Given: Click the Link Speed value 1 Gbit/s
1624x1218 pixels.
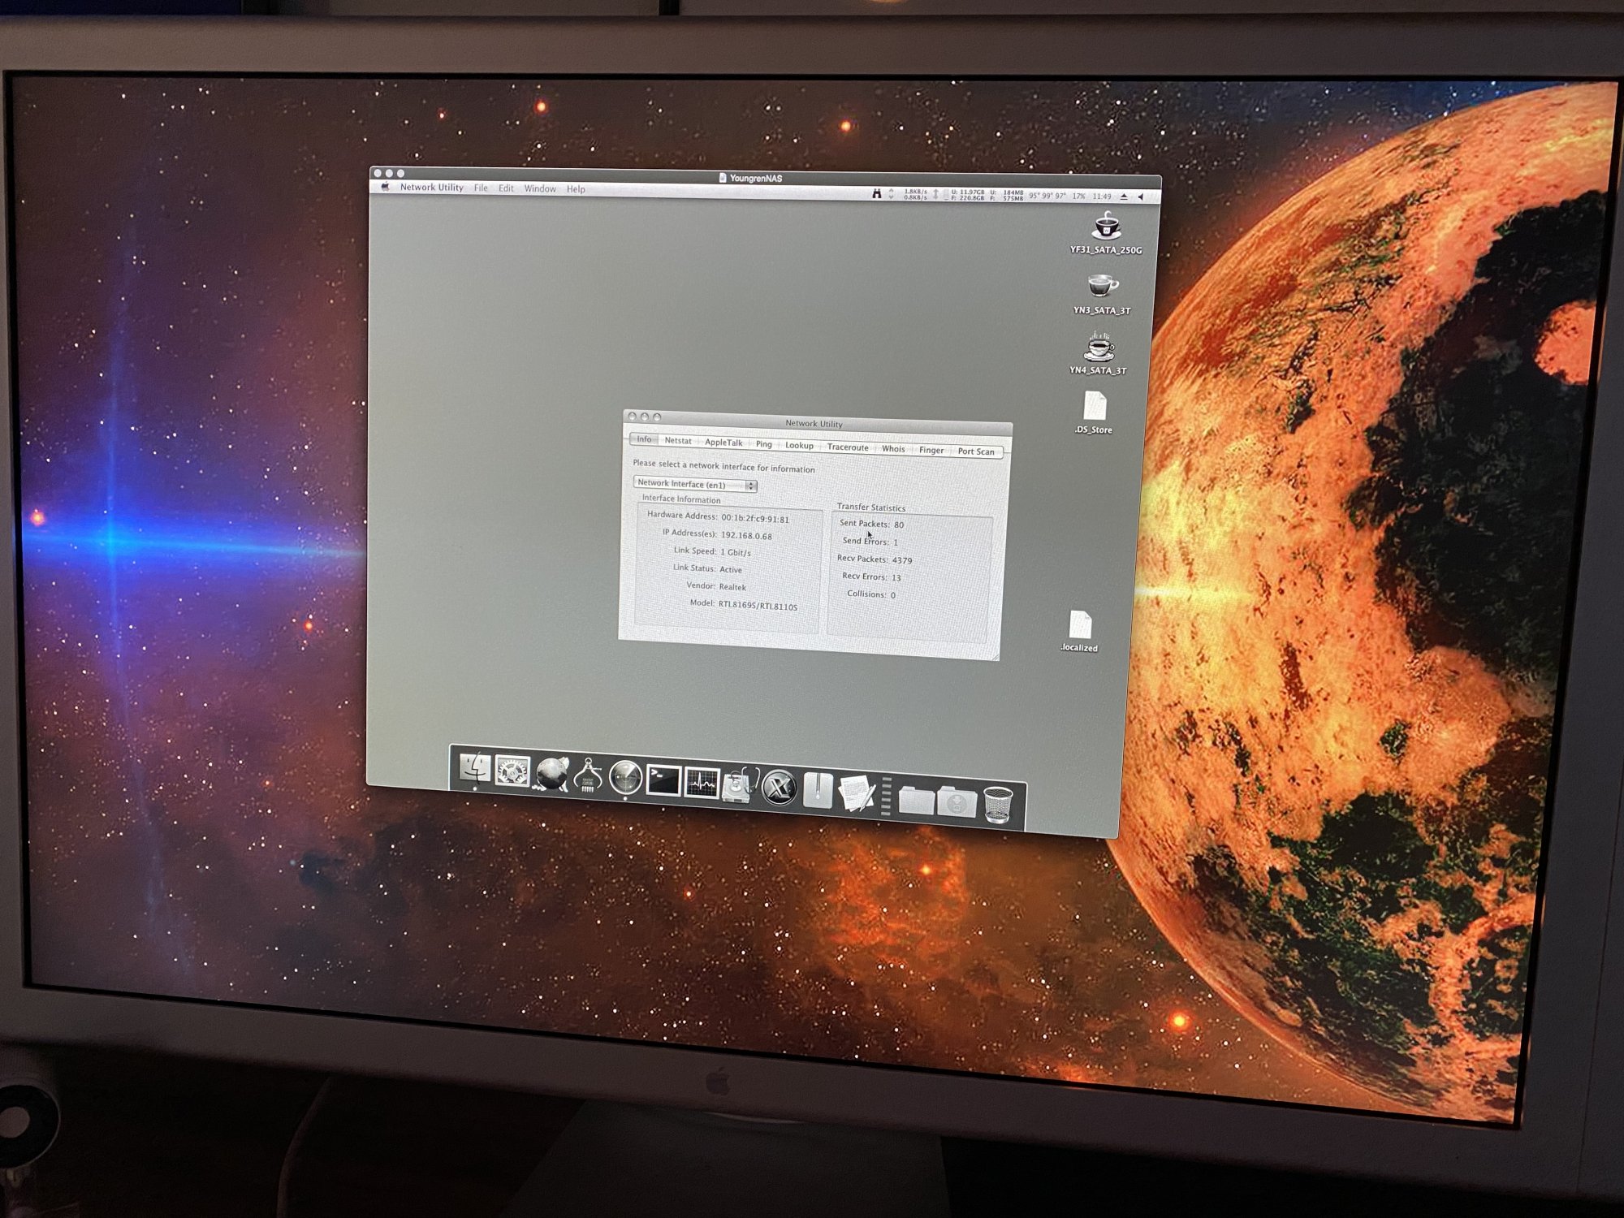Looking at the screenshot, I should (x=735, y=552).
